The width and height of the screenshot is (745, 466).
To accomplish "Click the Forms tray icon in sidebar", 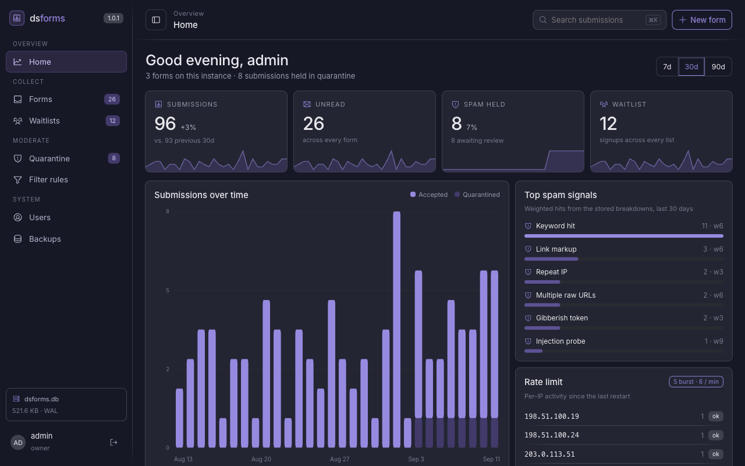I will [17, 99].
